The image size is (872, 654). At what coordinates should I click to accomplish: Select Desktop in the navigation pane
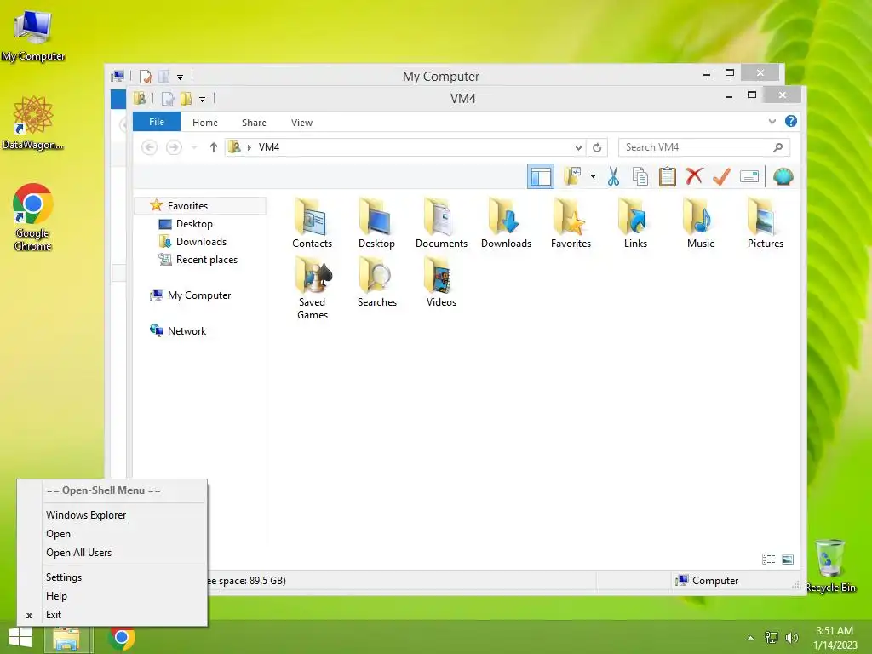click(194, 224)
